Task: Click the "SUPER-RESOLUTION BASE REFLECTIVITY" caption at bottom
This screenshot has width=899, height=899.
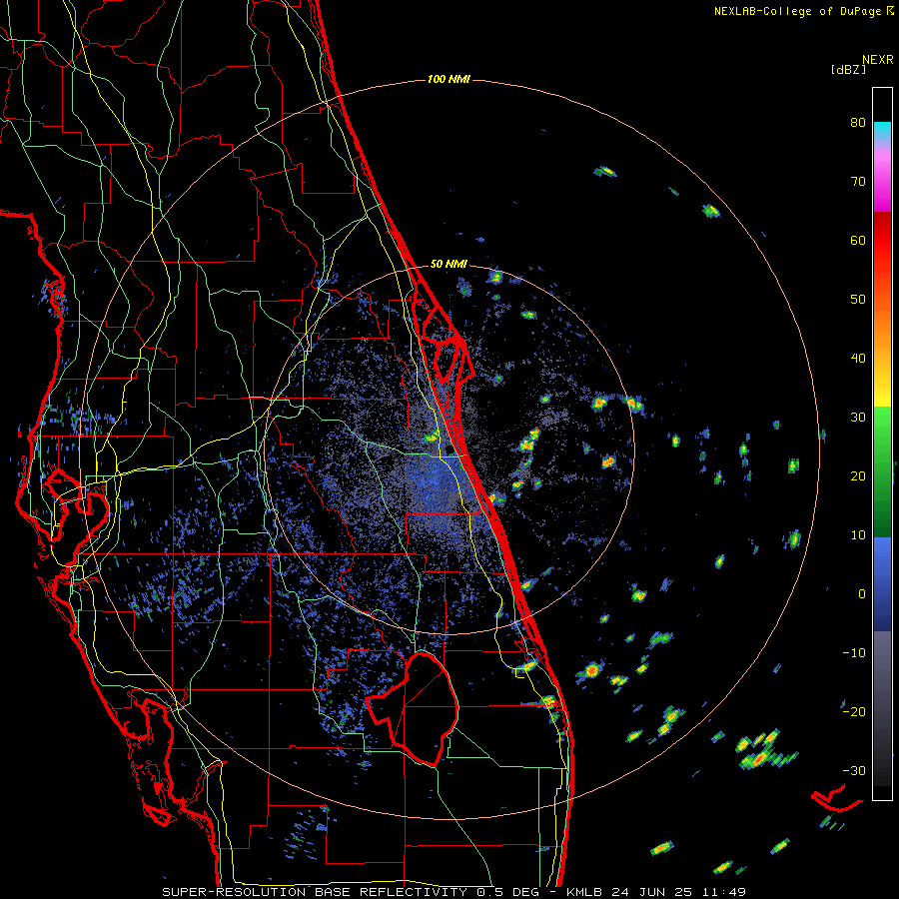Action: (x=315, y=892)
